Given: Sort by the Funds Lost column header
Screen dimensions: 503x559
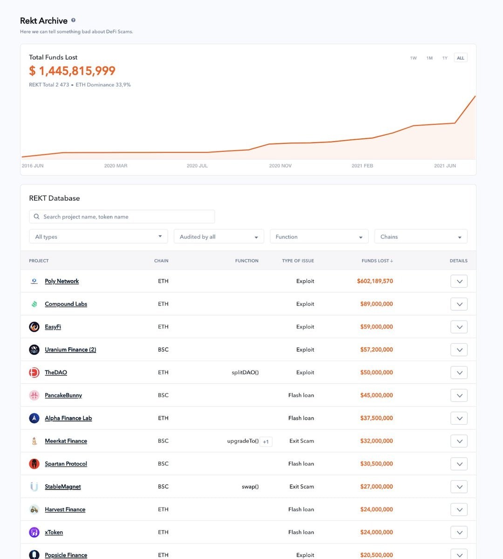Looking at the screenshot, I should point(377,261).
